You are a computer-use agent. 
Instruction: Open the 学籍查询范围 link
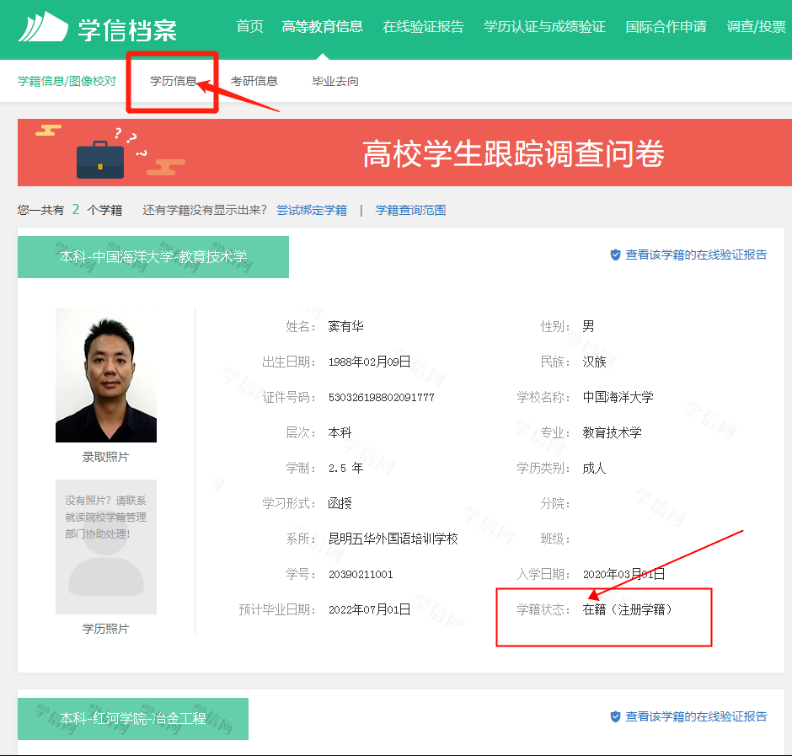pos(410,210)
